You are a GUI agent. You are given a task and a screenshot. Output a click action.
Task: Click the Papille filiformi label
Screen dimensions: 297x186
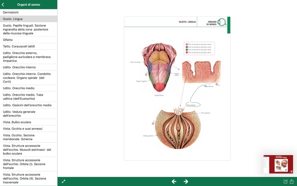click(x=159, y=95)
